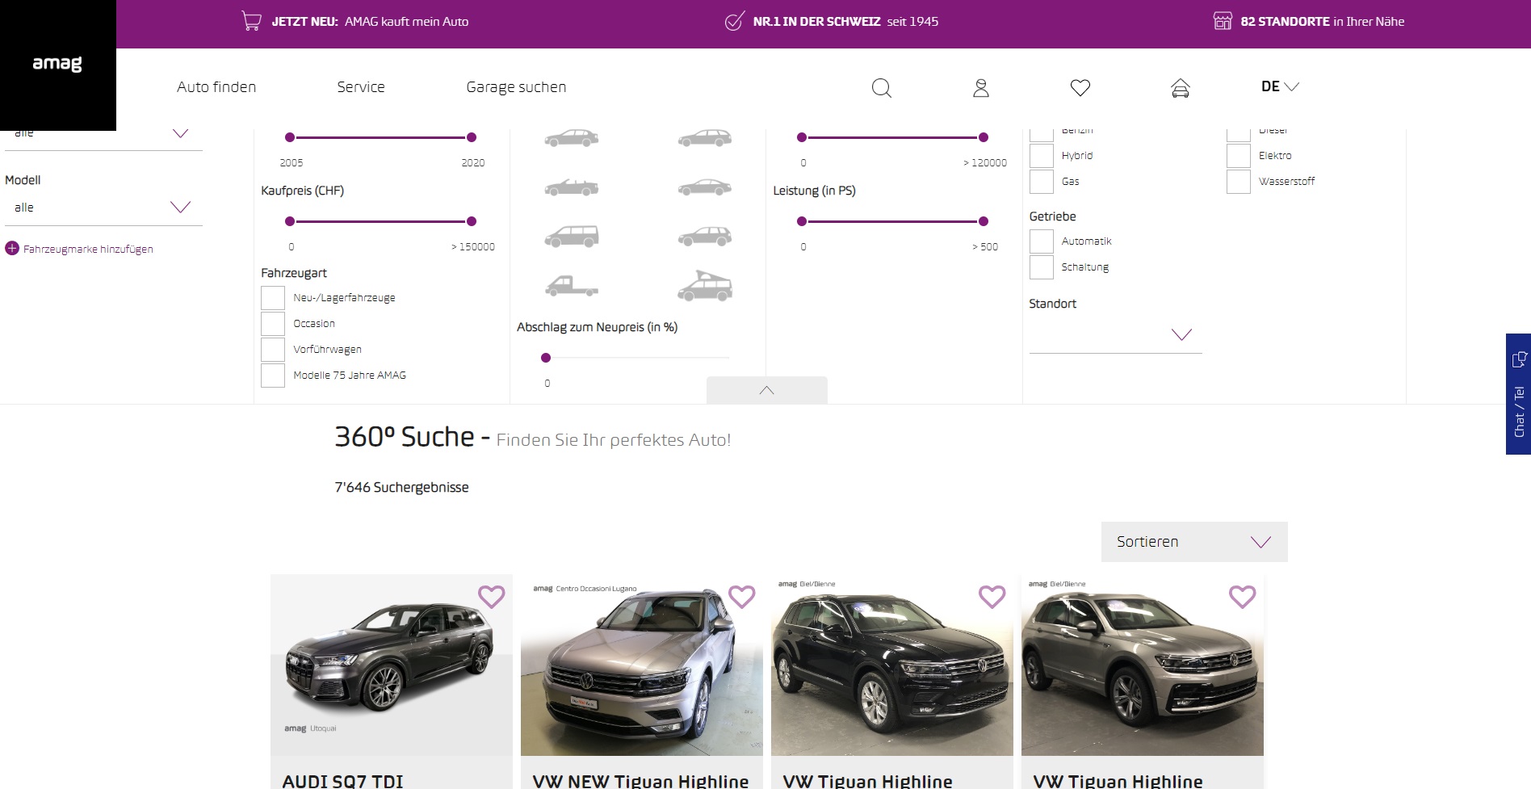The height and width of the screenshot is (789, 1531).
Task: Favorite the VW NEW Tiguan Highline listing
Action: [742, 597]
